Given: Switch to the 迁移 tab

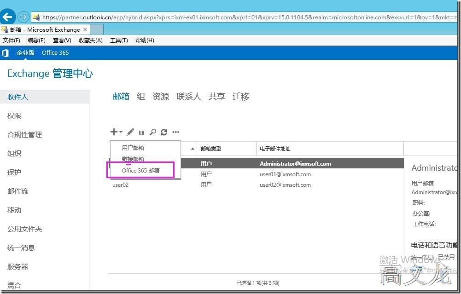Looking at the screenshot, I should coord(241,96).
